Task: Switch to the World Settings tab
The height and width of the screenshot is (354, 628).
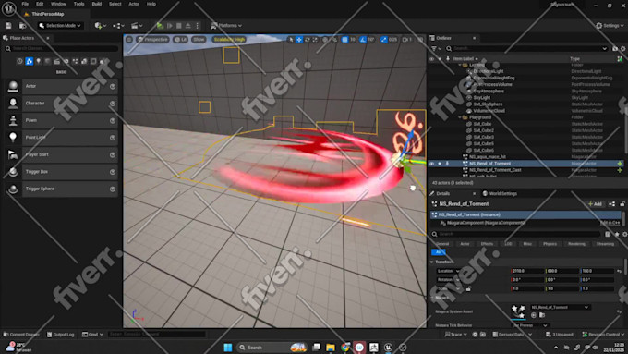Action: [x=500, y=194]
